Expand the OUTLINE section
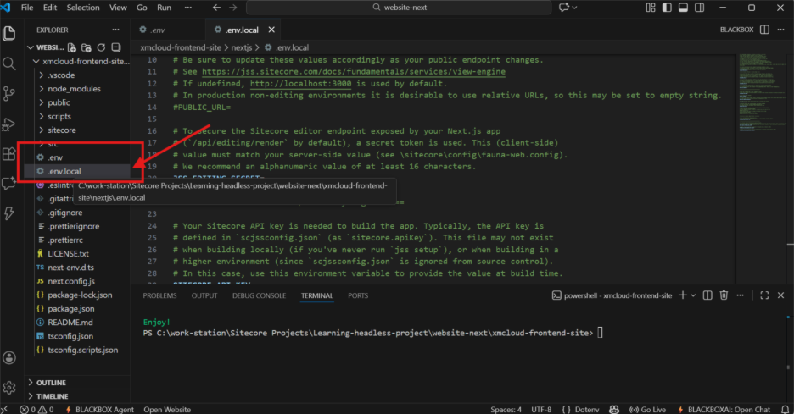This screenshot has height=414, width=794. click(51, 383)
